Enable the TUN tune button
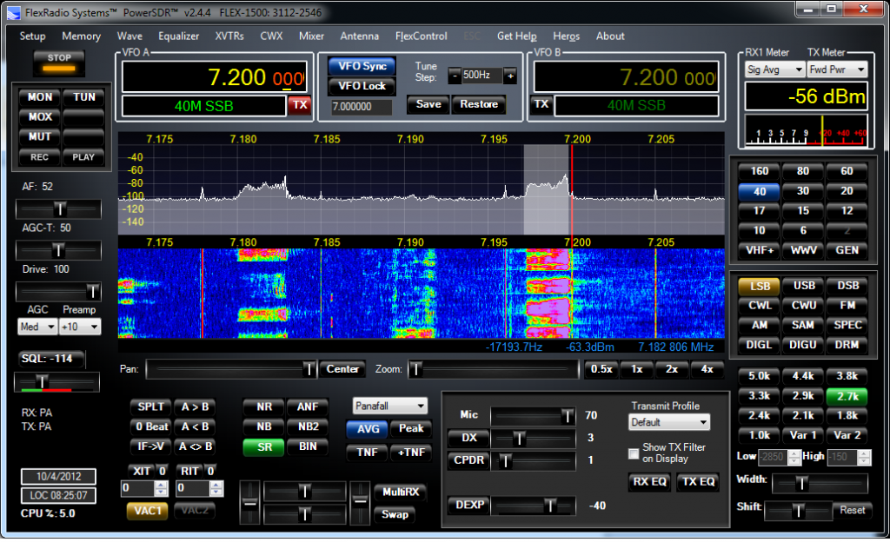 click(x=84, y=97)
